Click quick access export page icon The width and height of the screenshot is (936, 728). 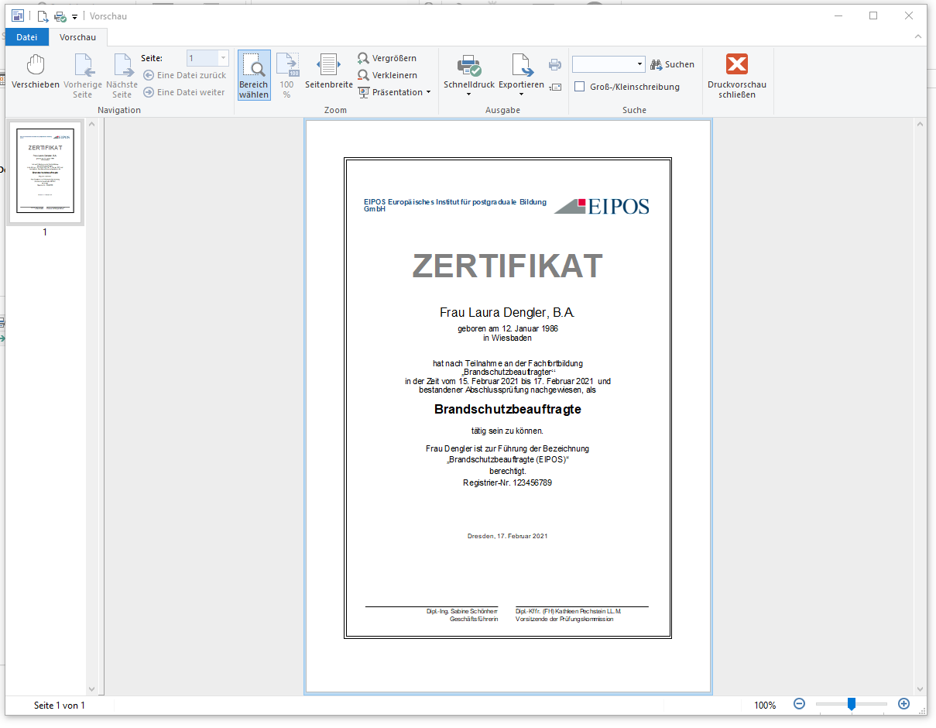tap(43, 16)
